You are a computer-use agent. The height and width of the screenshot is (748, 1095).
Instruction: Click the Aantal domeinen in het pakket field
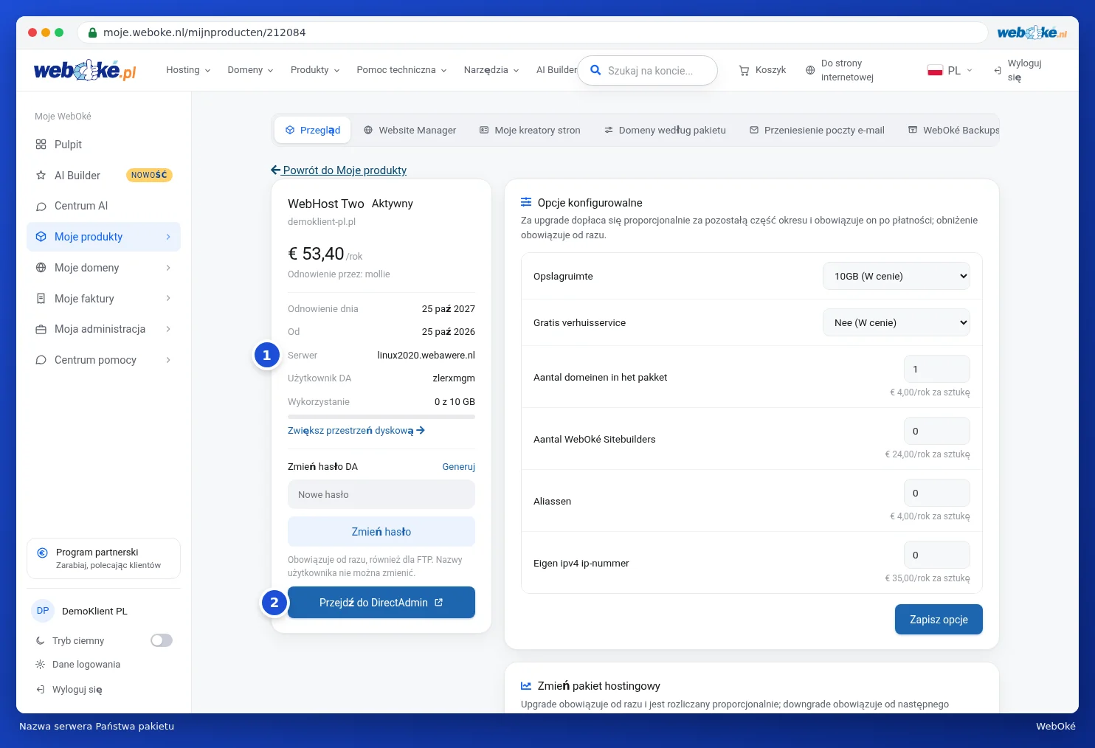937,369
